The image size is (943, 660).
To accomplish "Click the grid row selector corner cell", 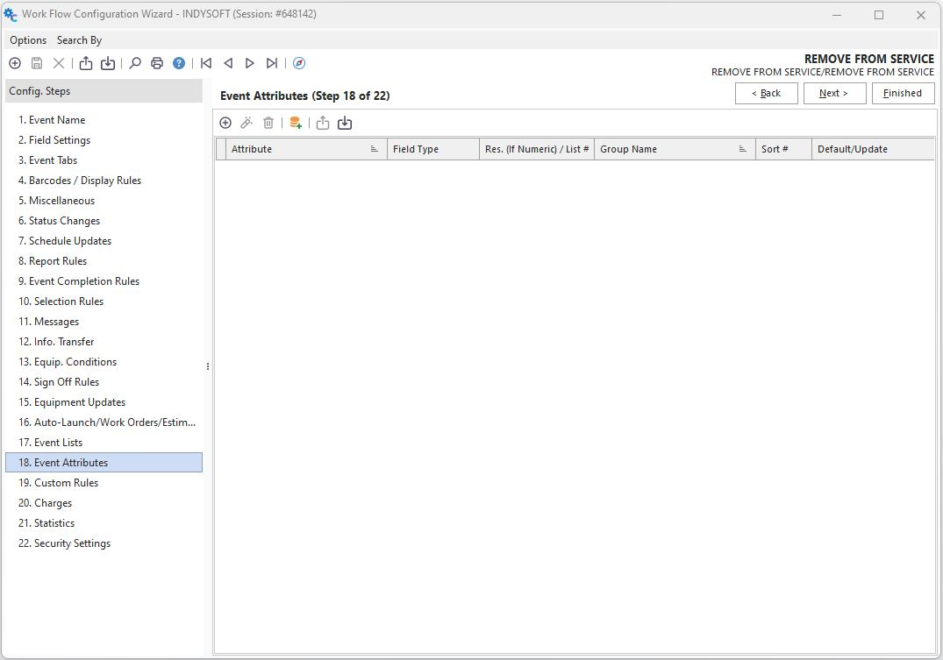I will 221,149.
